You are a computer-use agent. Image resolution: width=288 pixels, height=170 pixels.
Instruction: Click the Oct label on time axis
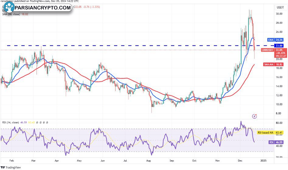194,161
